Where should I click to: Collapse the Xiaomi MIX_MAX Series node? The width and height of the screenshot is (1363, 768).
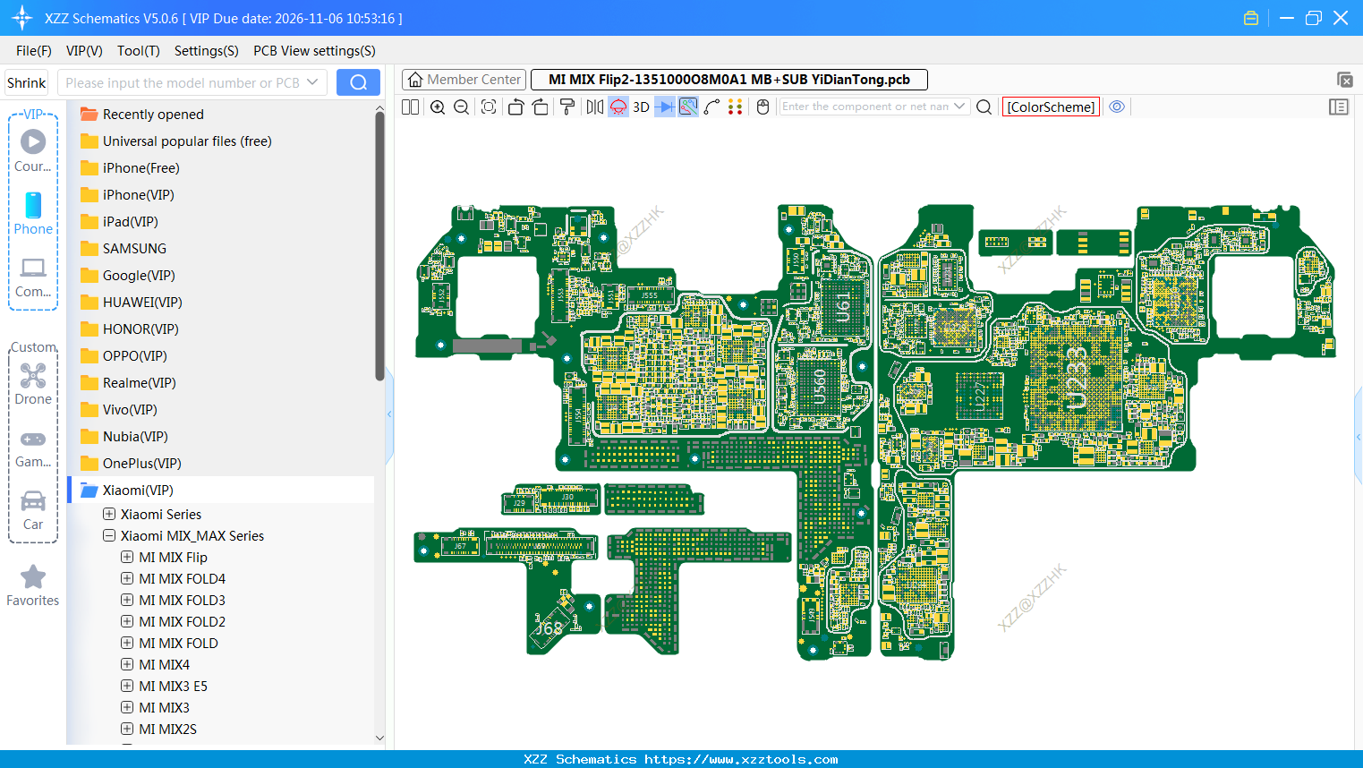click(109, 535)
